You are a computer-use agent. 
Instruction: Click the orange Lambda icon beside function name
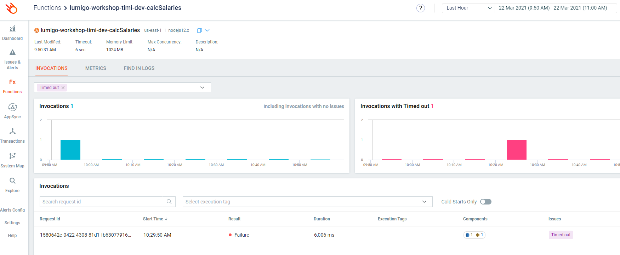(x=36, y=30)
